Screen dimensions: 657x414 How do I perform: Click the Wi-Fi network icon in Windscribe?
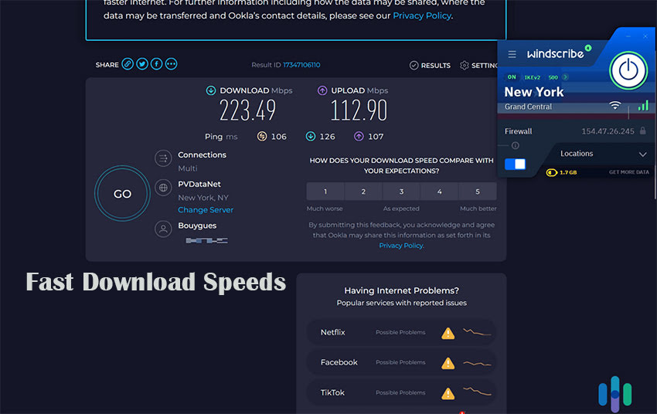[614, 104]
